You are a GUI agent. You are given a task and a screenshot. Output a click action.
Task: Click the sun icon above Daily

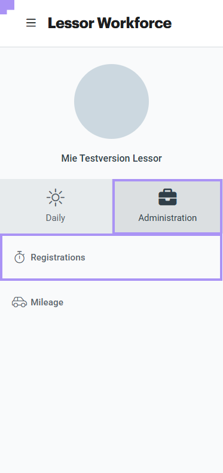56,198
